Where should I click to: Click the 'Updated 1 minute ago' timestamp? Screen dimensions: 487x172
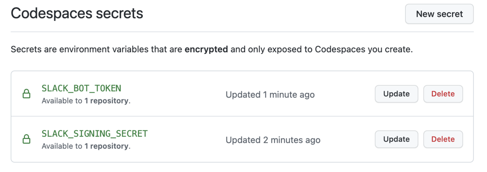pos(270,95)
